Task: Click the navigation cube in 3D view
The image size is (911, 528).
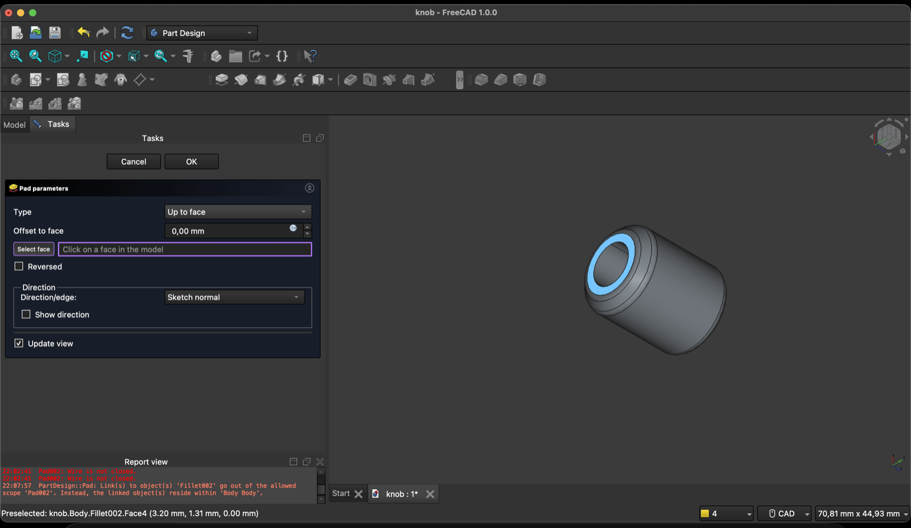Action: click(x=889, y=137)
